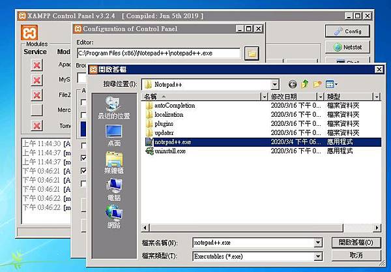Expand the file name combo box dropdown

[318, 243]
